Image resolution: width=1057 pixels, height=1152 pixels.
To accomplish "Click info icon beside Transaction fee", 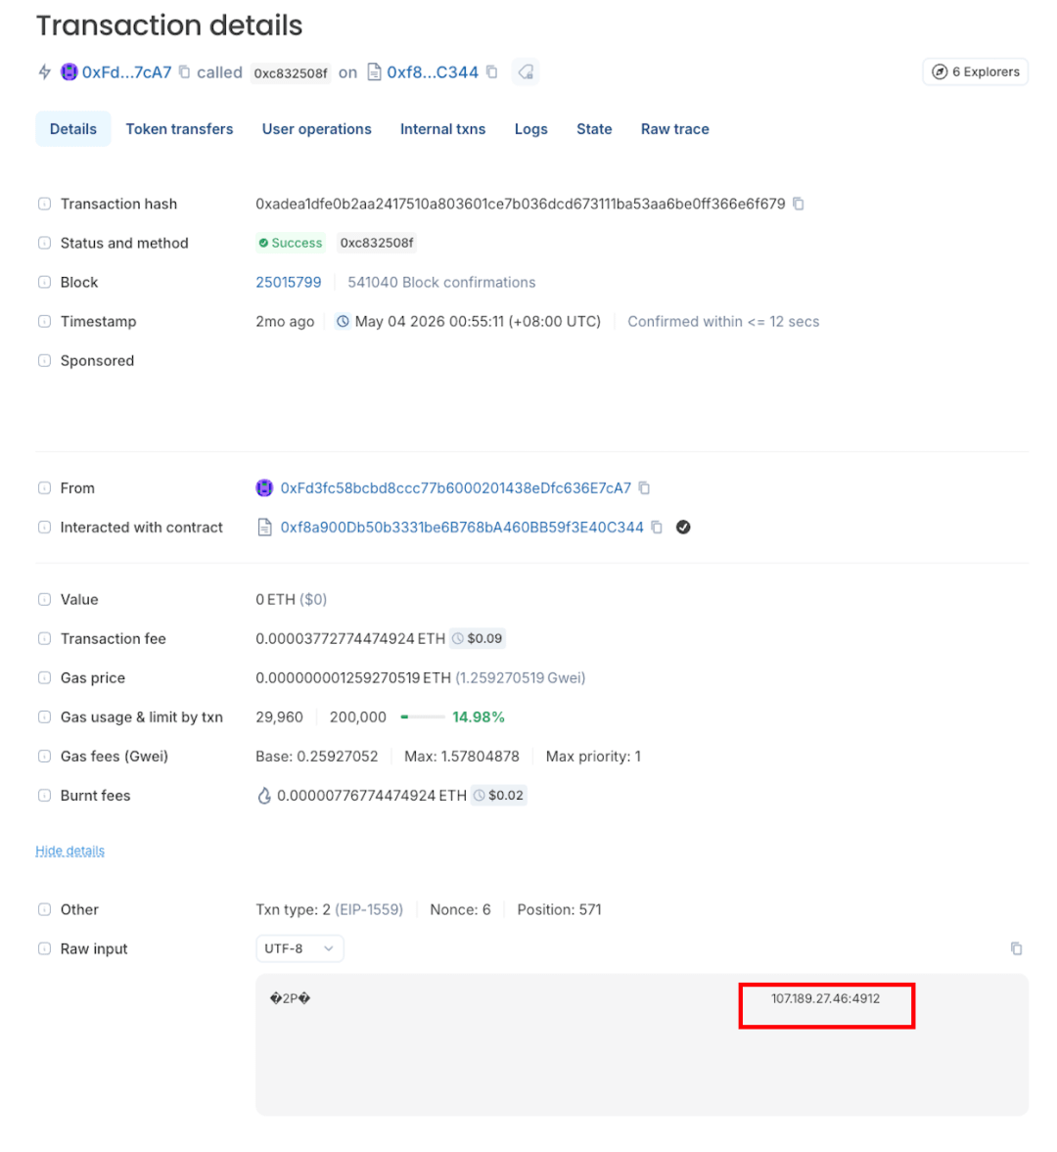I will tap(45, 638).
